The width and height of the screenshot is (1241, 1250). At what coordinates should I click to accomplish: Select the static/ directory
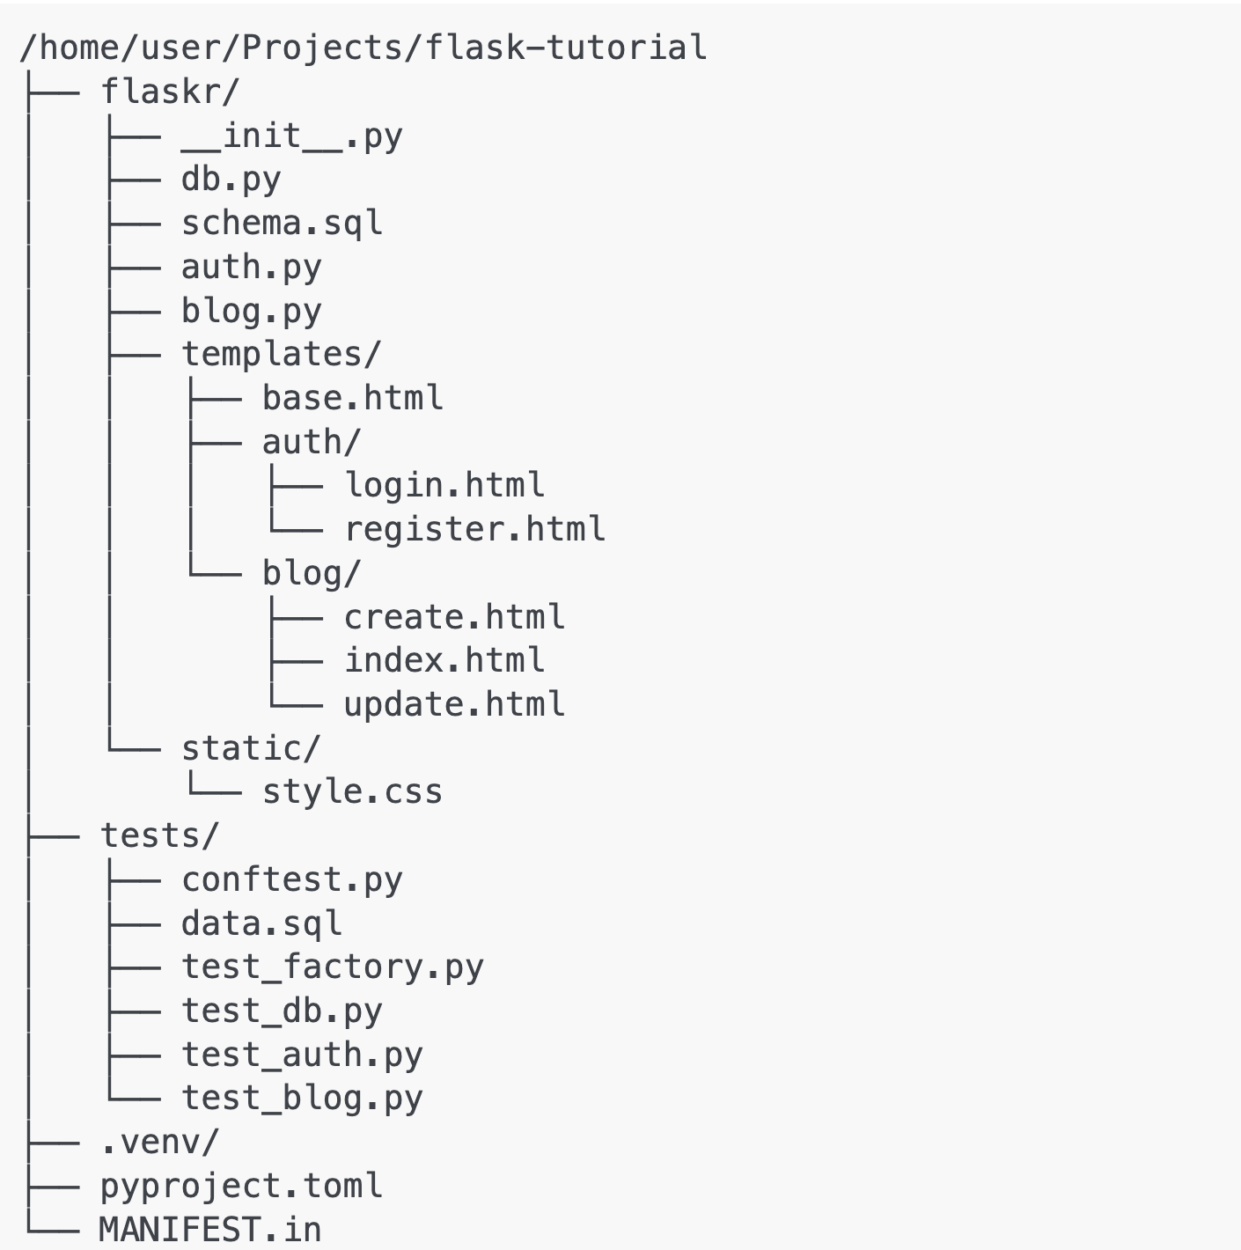[251, 748]
